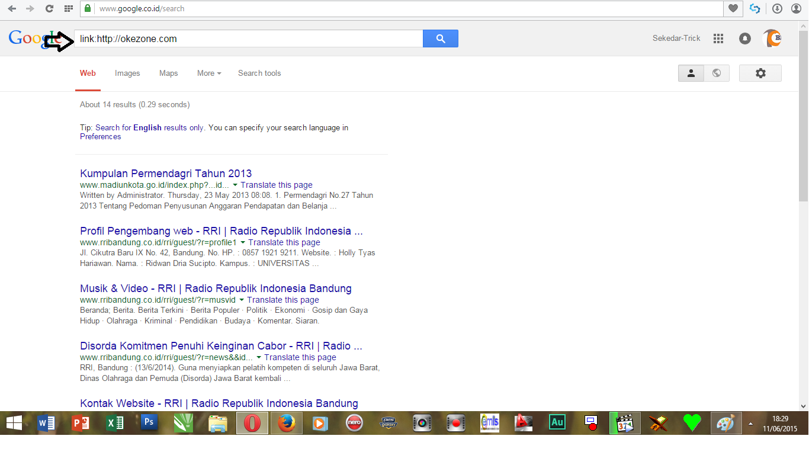
Task: Launch Photoshop from the taskbar
Action: pos(149,423)
